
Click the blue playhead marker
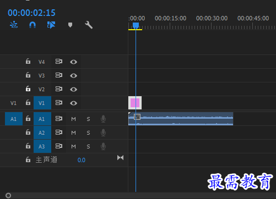tap(136, 25)
